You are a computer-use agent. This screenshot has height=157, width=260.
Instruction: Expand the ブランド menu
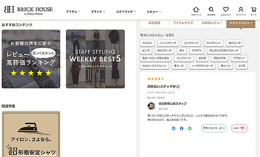98,12
